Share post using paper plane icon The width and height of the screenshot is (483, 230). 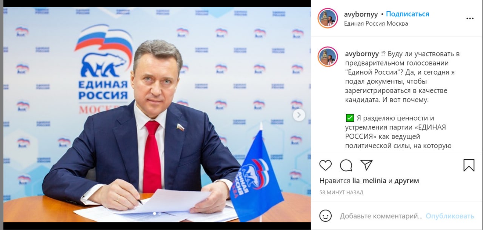pos(366,165)
